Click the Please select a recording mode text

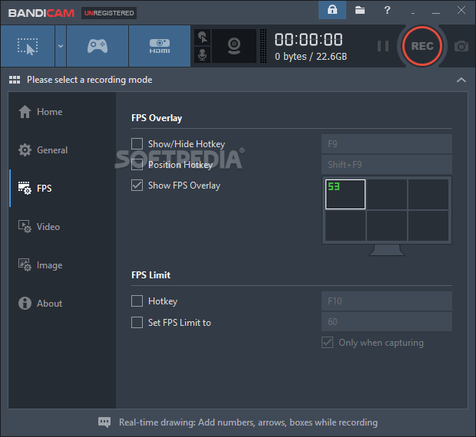point(90,80)
